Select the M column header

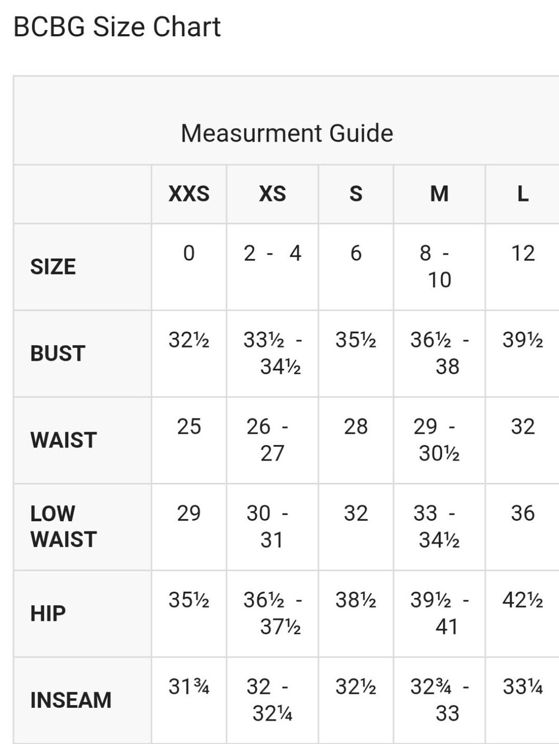439,194
